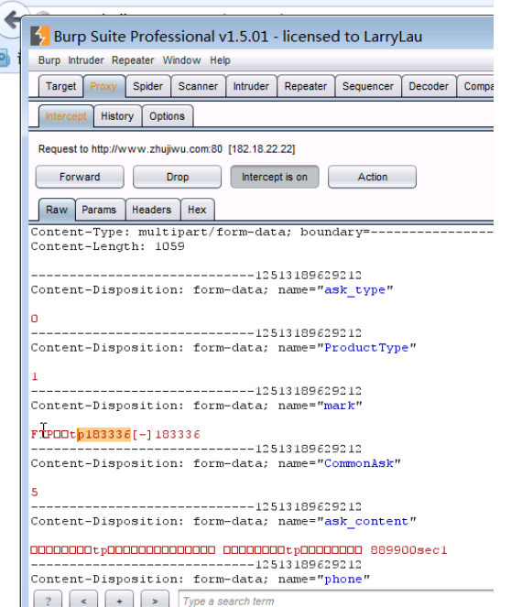Click the [-]183336 text in mark value
This screenshot has width=511, height=607.
click(x=166, y=434)
